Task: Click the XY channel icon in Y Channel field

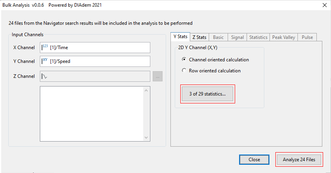Action: tap(45, 61)
